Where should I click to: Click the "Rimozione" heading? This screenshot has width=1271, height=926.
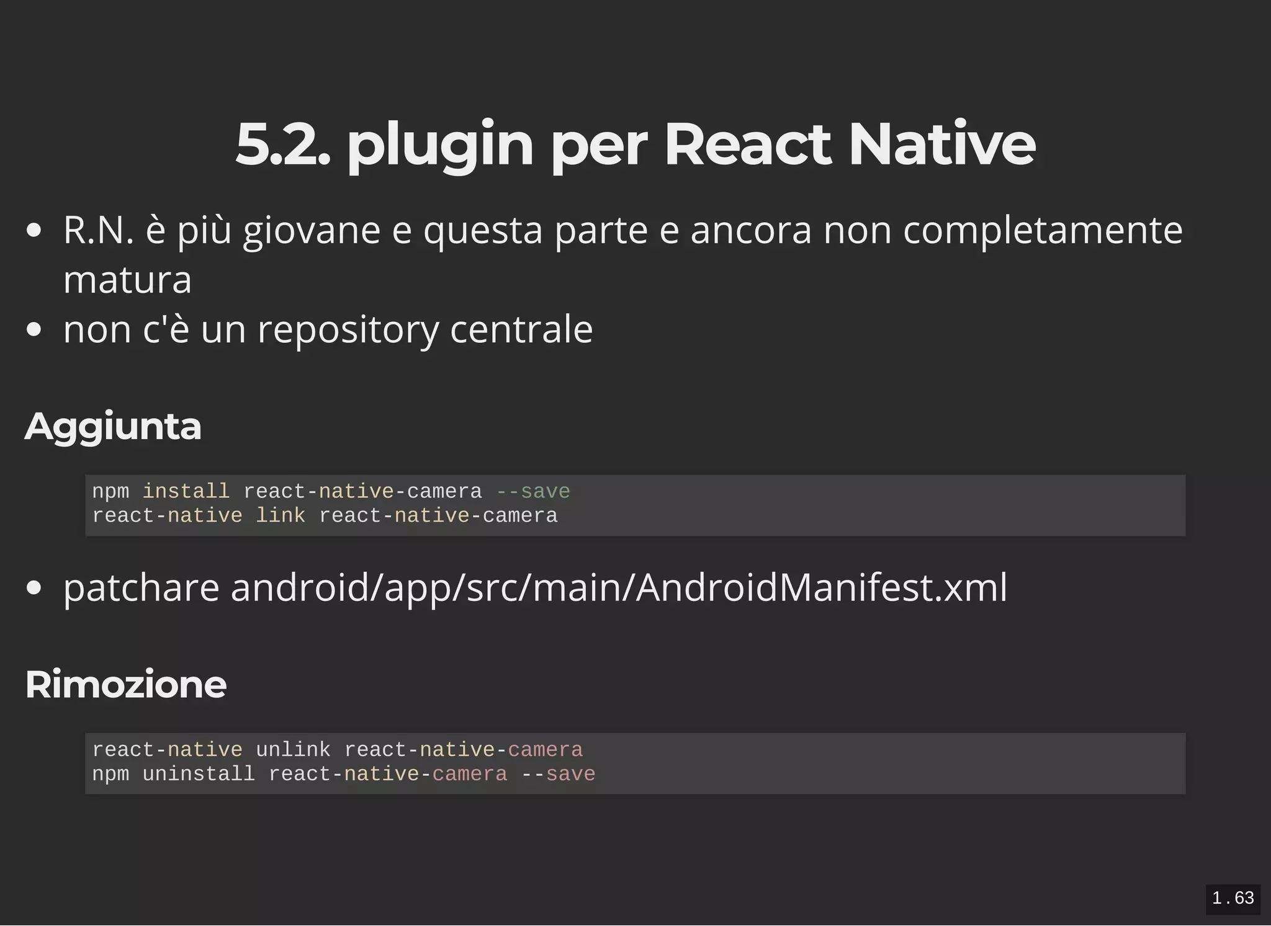(126, 685)
